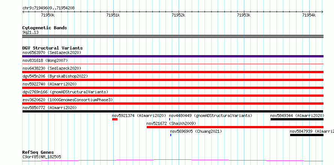Click the nsv6563970 (Sedlazeck2020) label

(x=52, y=52)
